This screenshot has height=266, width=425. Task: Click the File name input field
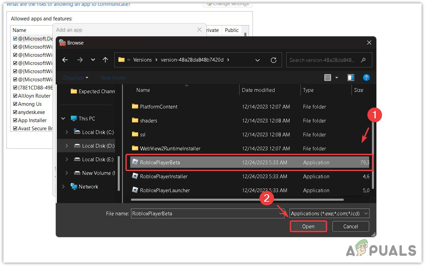pos(204,214)
